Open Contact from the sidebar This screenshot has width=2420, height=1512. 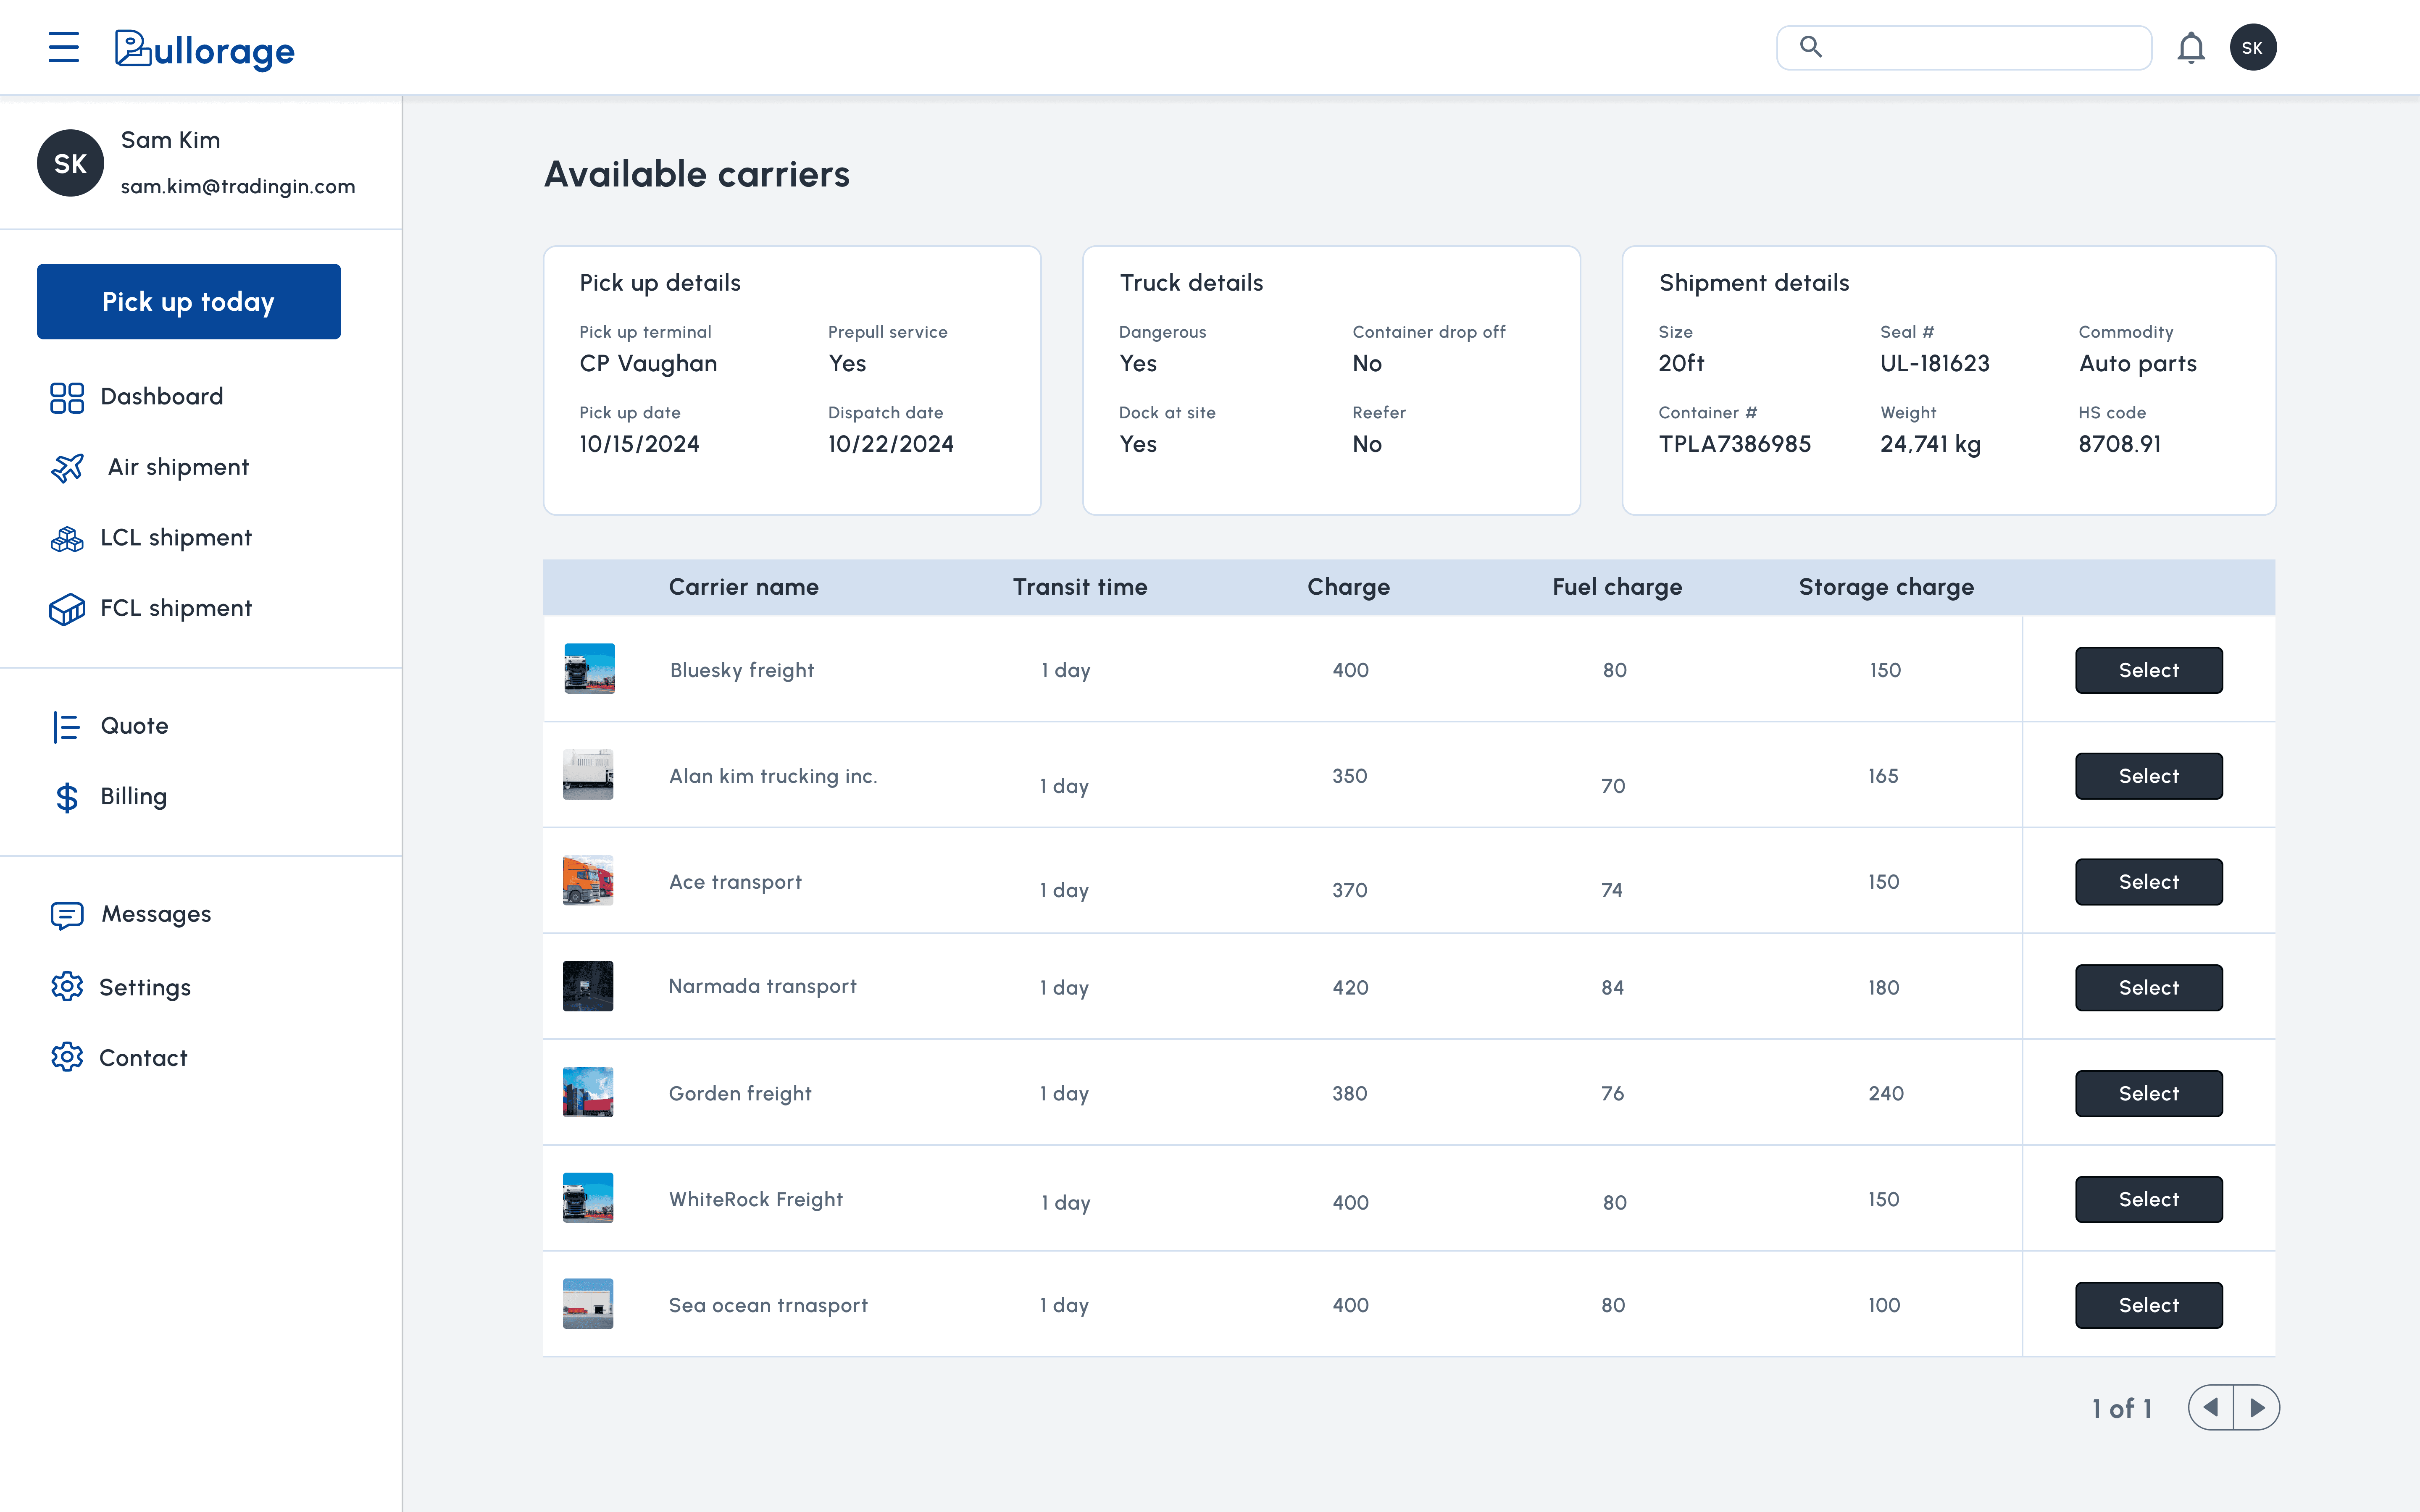143,1058
